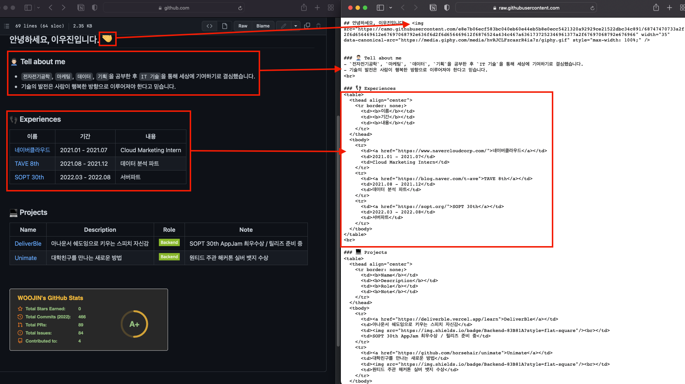
Task: Click the 'Projects' heading in rendered view
Action: 33,212
